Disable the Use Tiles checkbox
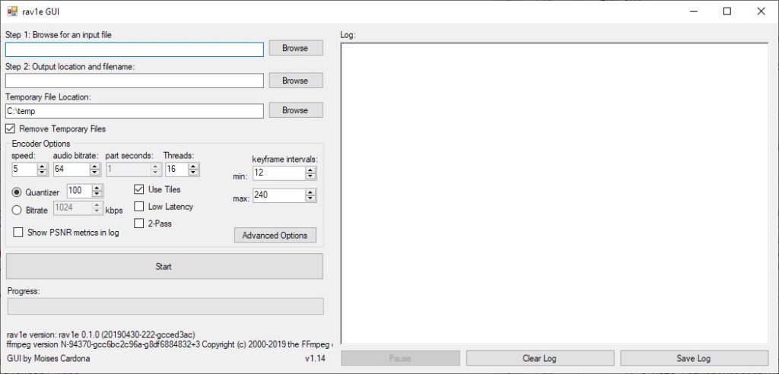 [x=139, y=189]
